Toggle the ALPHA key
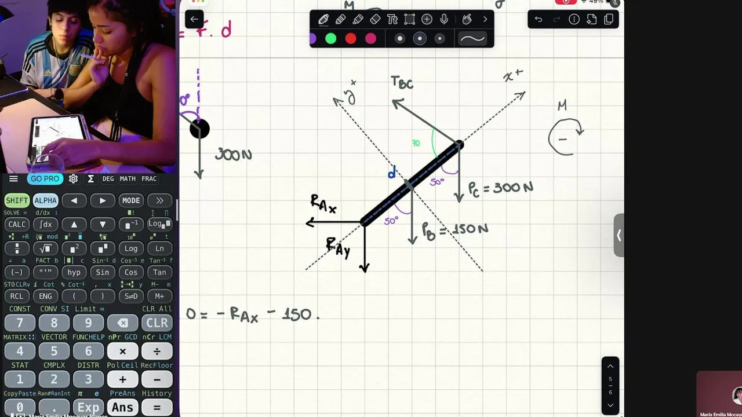Viewport: 742px width, 417px height. (45, 200)
